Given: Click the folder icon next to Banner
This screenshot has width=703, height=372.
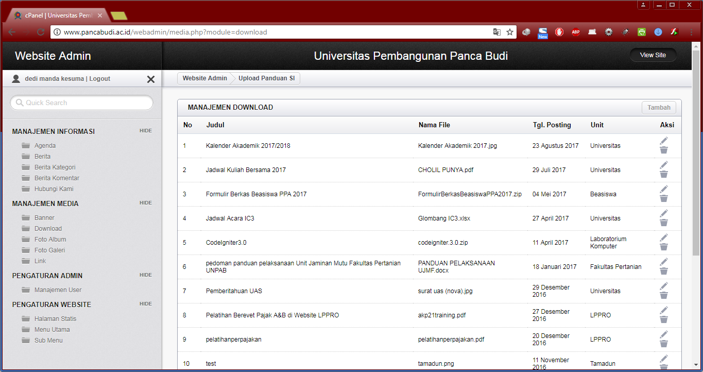Looking at the screenshot, I should click(x=26, y=218).
